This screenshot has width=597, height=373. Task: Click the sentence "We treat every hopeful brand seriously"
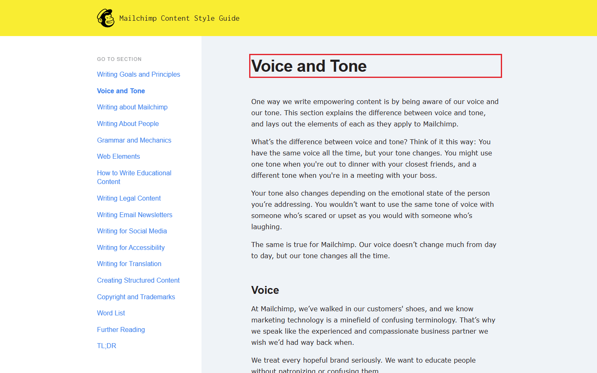(317, 360)
